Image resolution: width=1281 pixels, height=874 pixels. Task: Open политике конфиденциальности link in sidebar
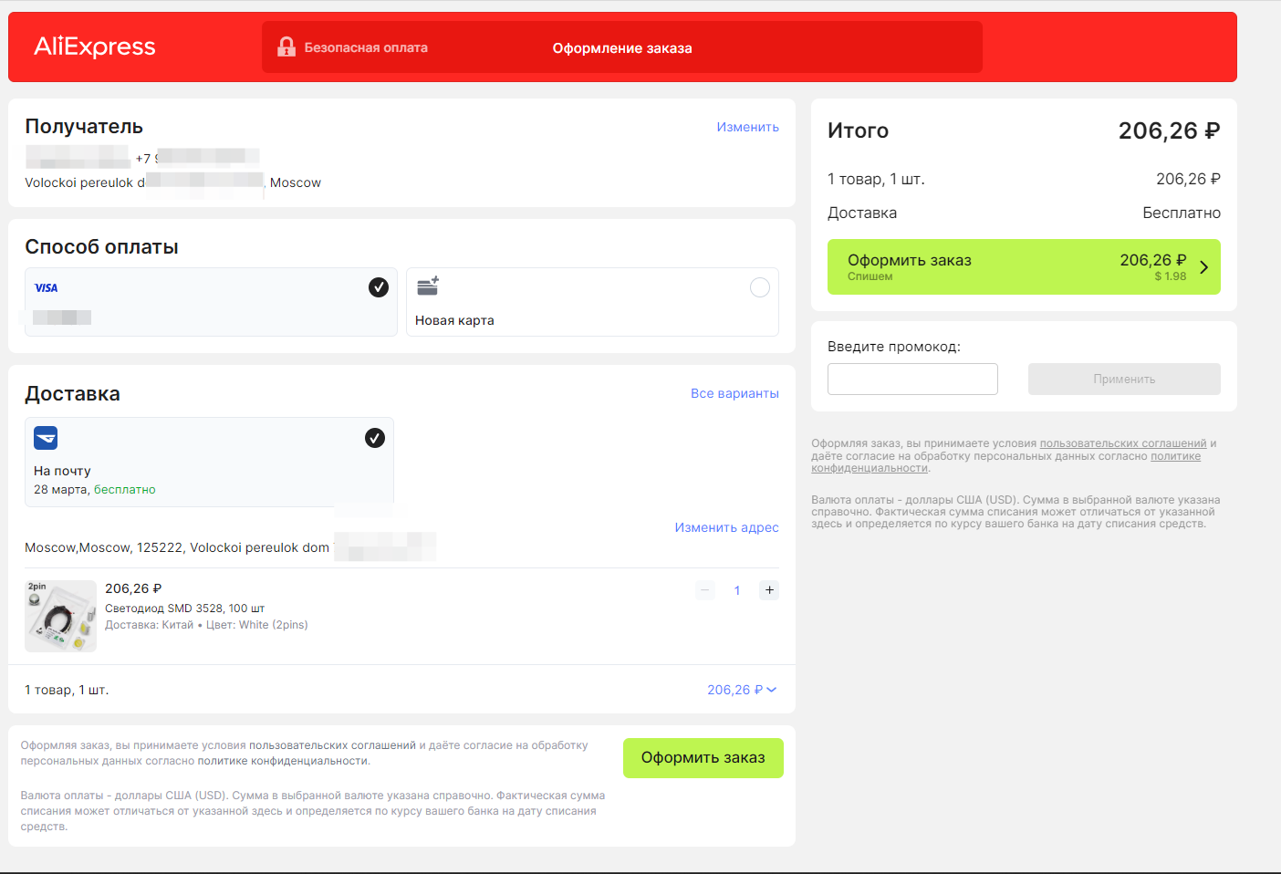click(1006, 462)
